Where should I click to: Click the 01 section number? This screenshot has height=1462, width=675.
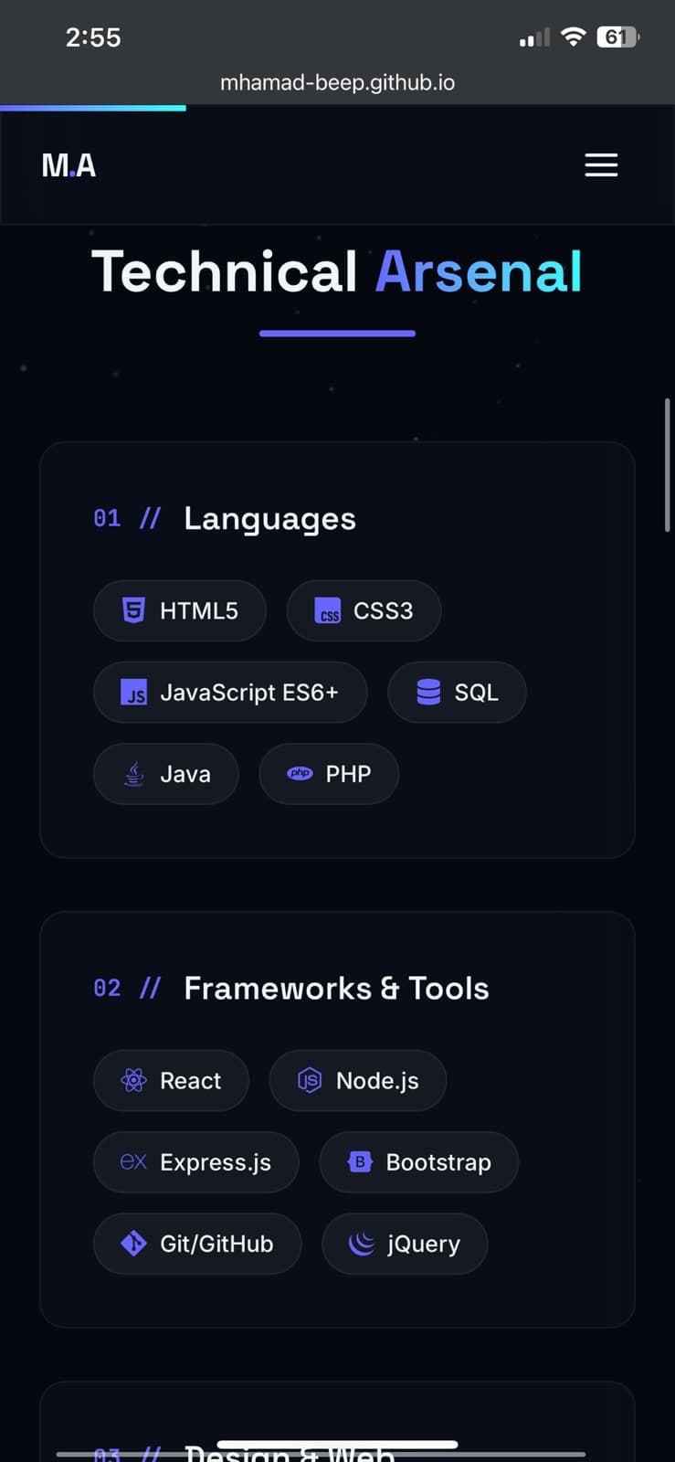coord(107,518)
